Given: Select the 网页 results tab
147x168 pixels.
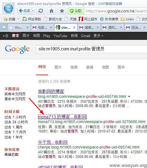Looking at the screenshot, I should point(42,67).
